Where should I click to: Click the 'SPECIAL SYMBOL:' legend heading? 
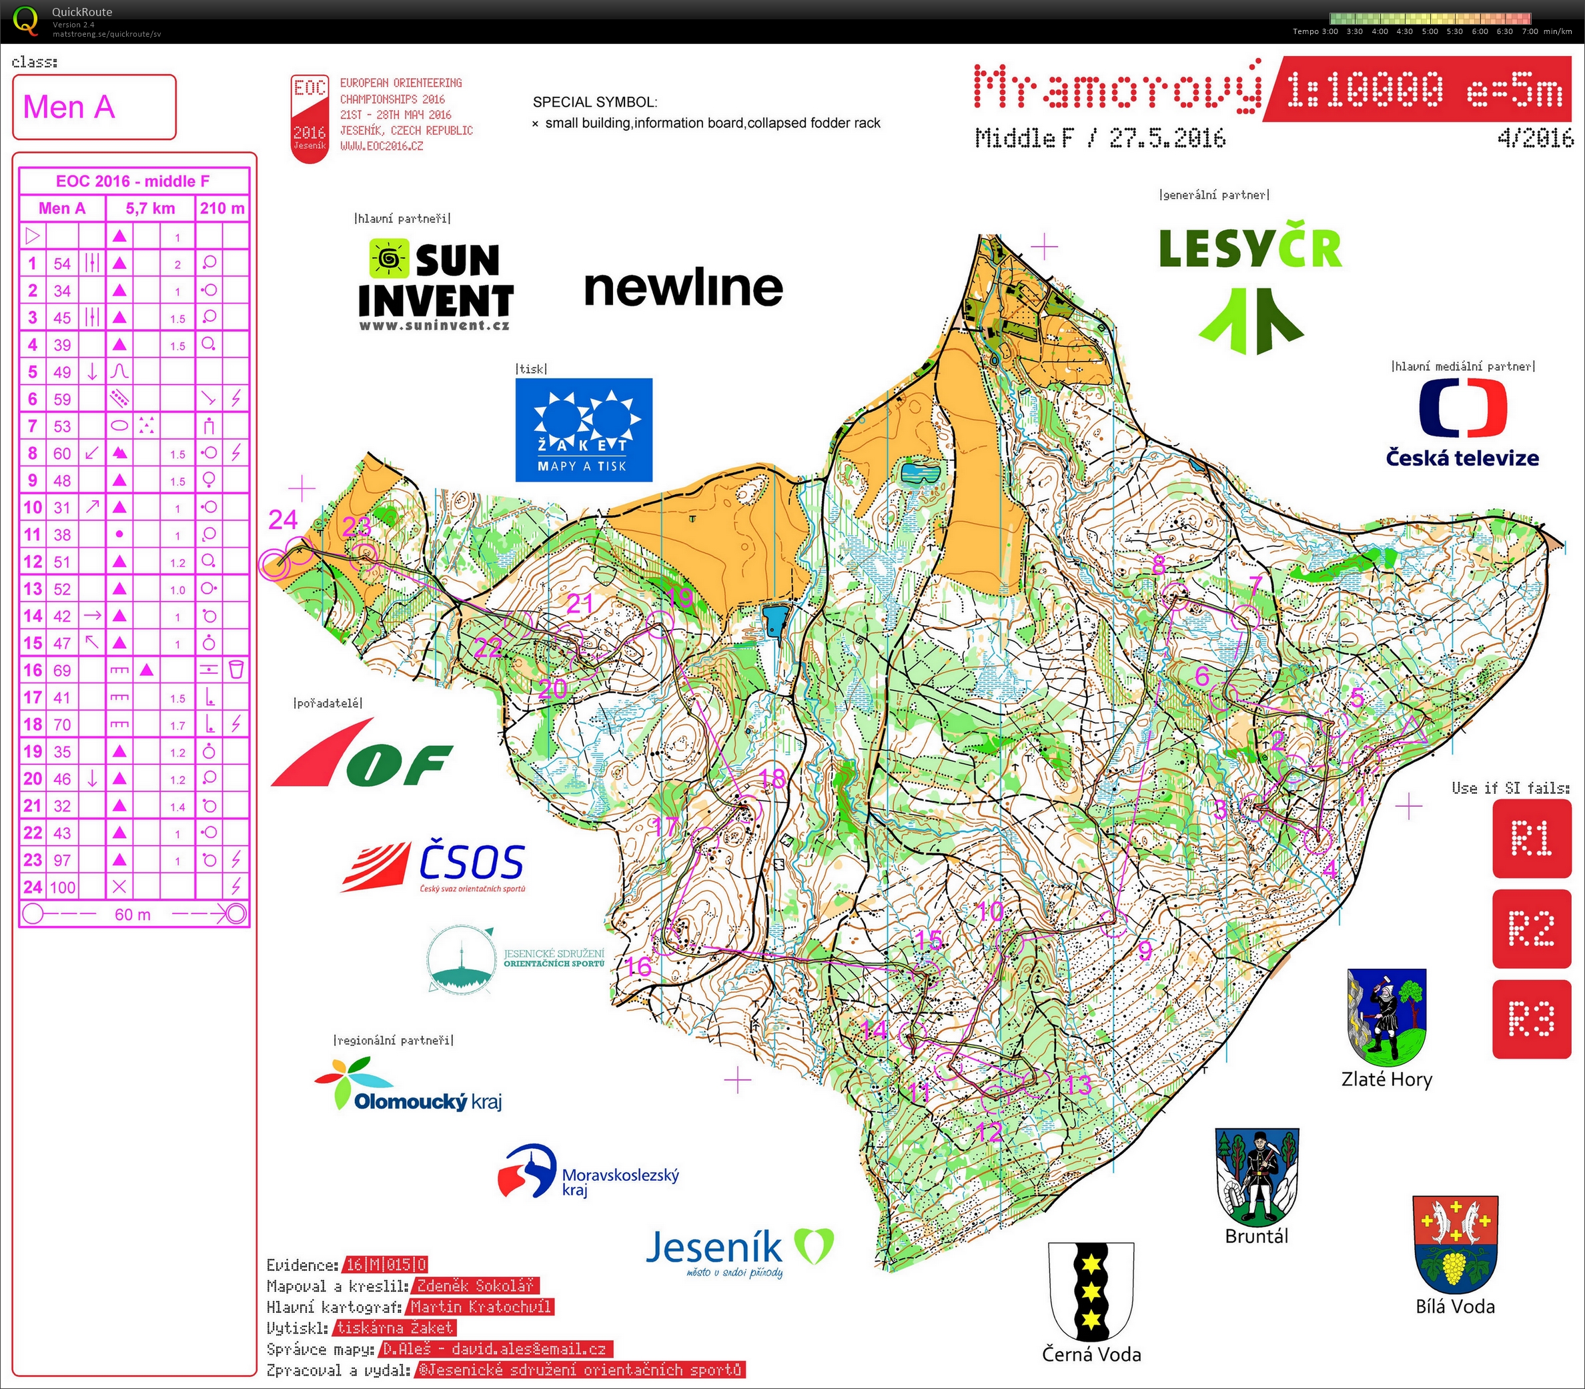(x=594, y=102)
